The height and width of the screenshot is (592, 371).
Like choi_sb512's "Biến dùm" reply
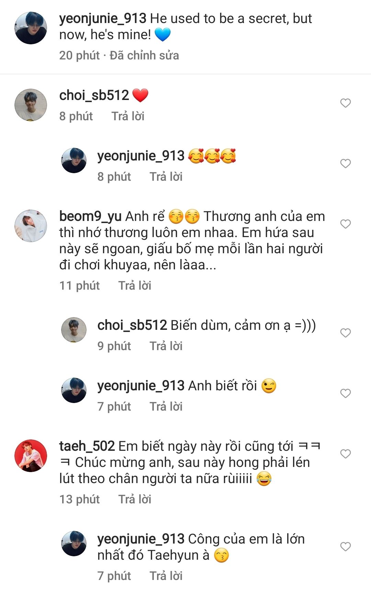click(x=345, y=333)
